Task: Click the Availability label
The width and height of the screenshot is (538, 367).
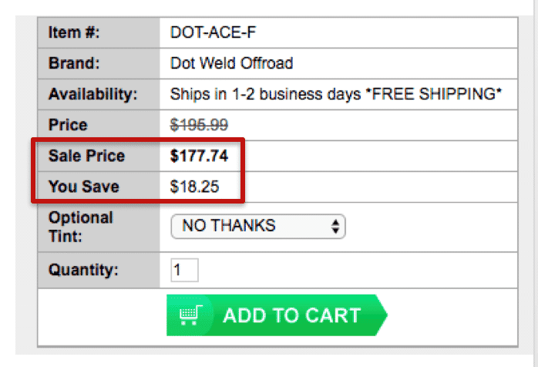Action: click(x=93, y=94)
